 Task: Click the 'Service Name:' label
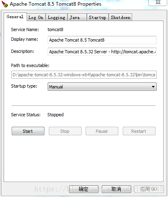(25, 29)
